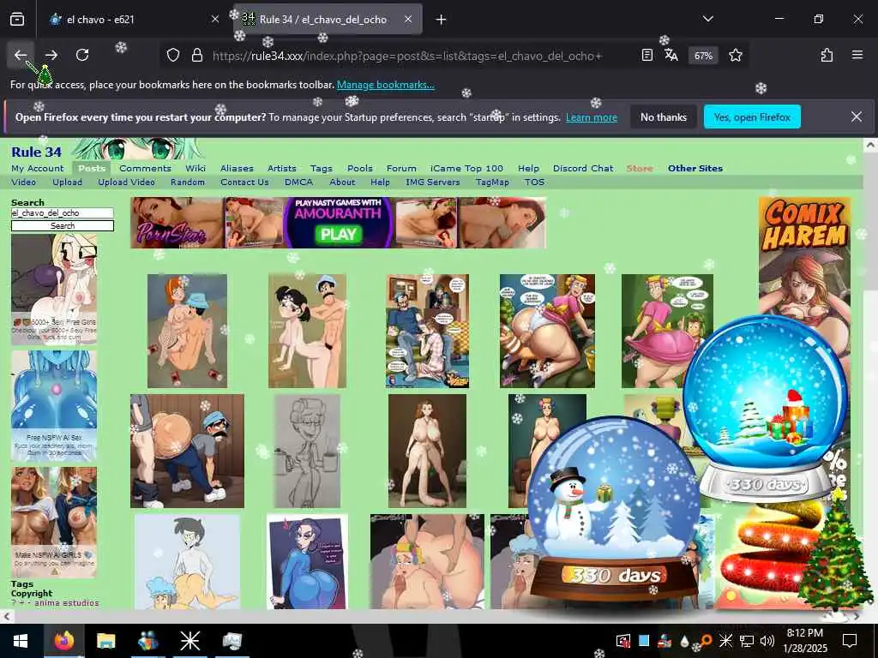
Task: Open the 'DMCA' link
Action: 298,182
